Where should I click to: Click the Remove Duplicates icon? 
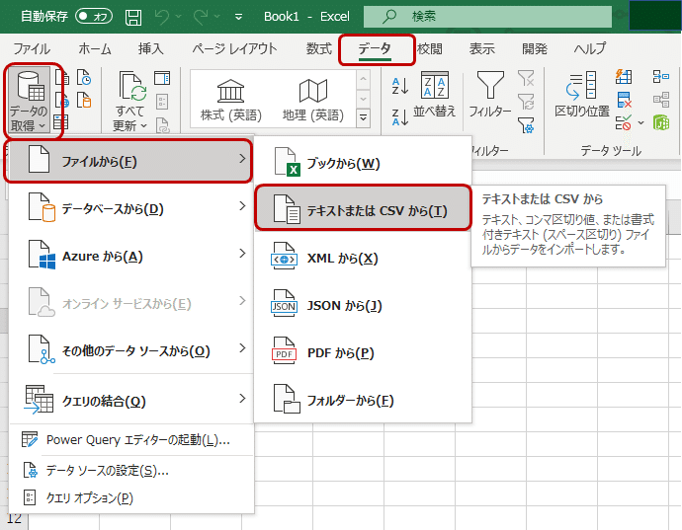[x=624, y=100]
